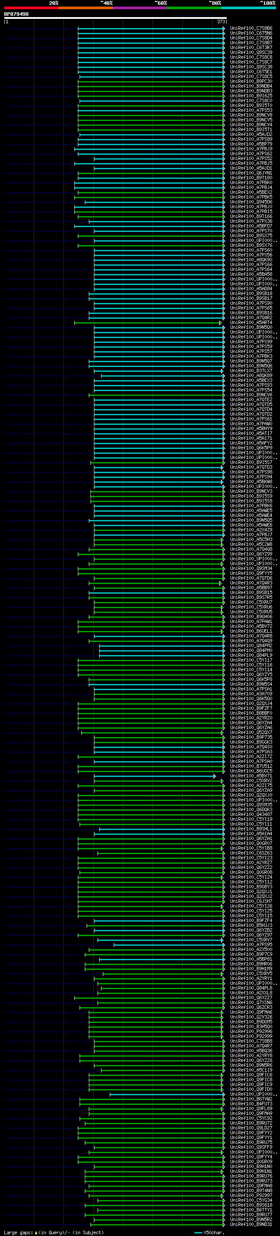Open hit UniRef100_A5BEX2
The height and width of the screenshot is (1236, 280).
coord(251,192)
